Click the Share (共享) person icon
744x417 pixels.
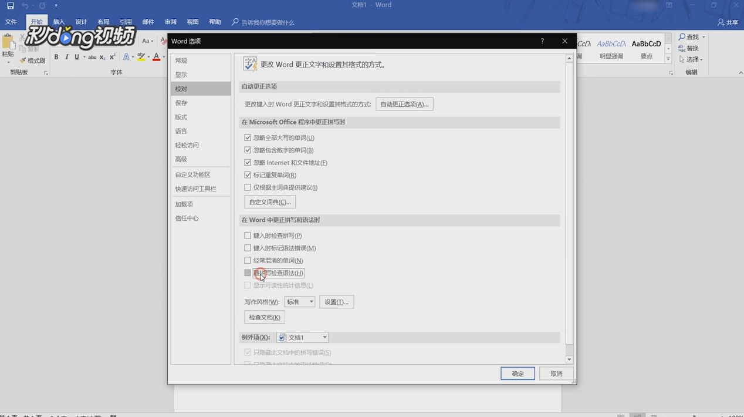(x=721, y=22)
